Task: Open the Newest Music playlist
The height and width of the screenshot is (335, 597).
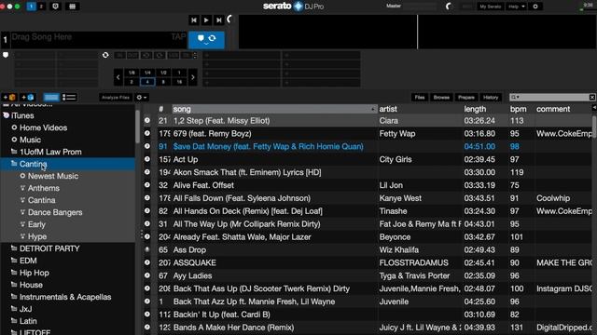Action: [x=53, y=176]
